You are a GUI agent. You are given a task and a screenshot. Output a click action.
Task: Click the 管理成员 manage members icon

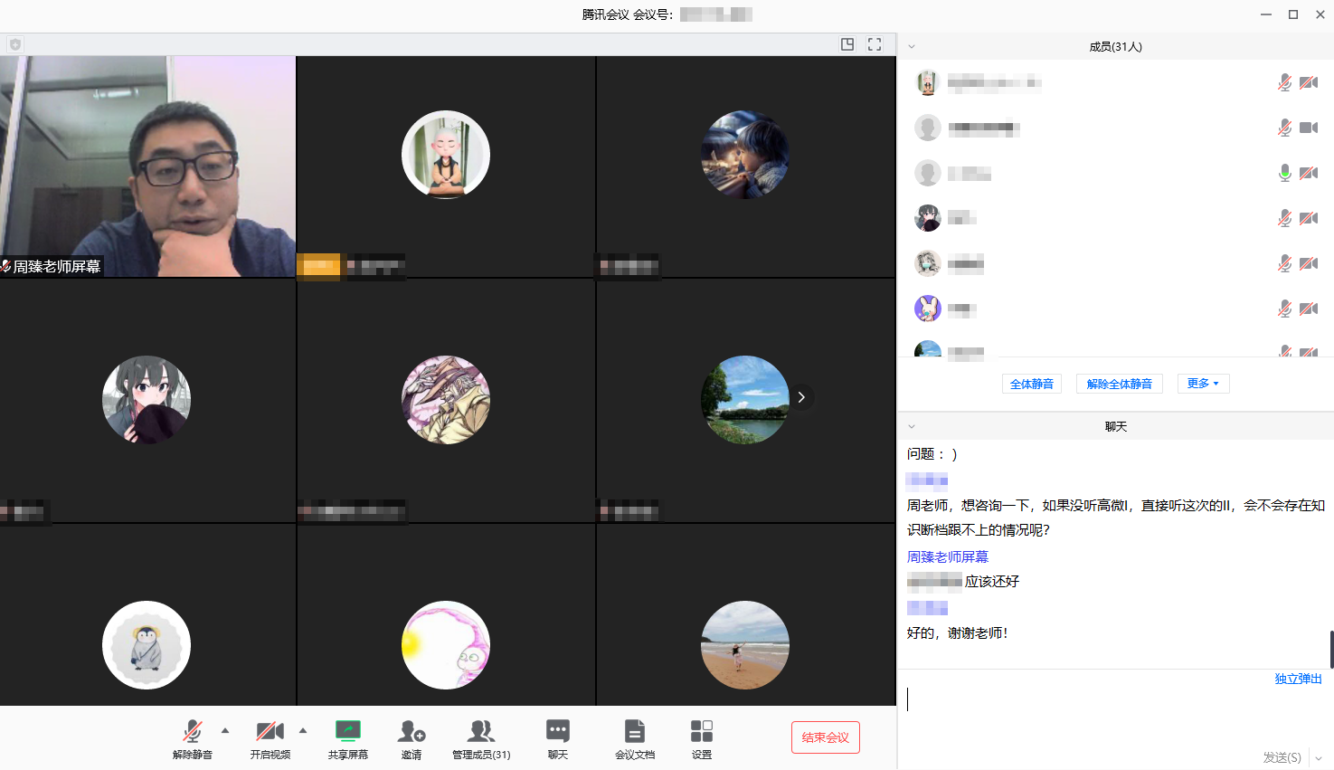[480, 729]
